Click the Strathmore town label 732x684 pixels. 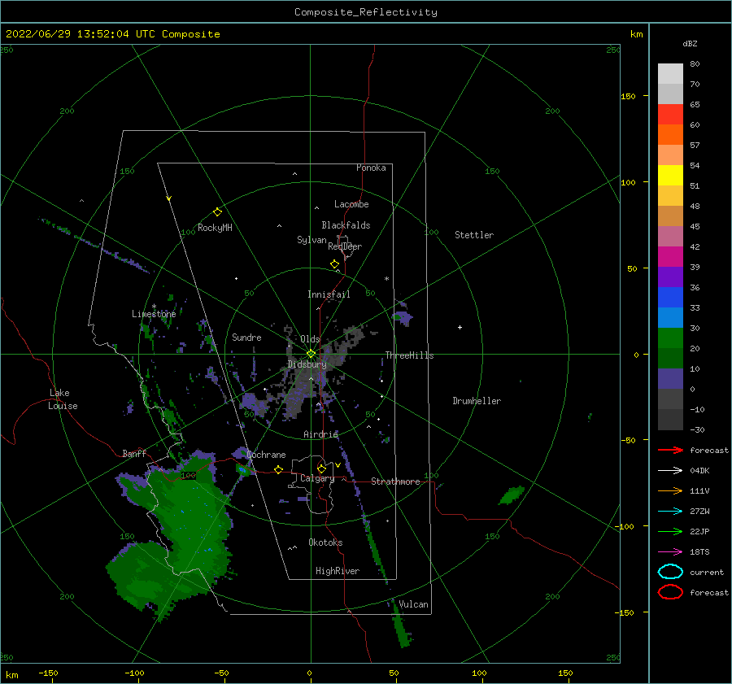click(x=395, y=481)
